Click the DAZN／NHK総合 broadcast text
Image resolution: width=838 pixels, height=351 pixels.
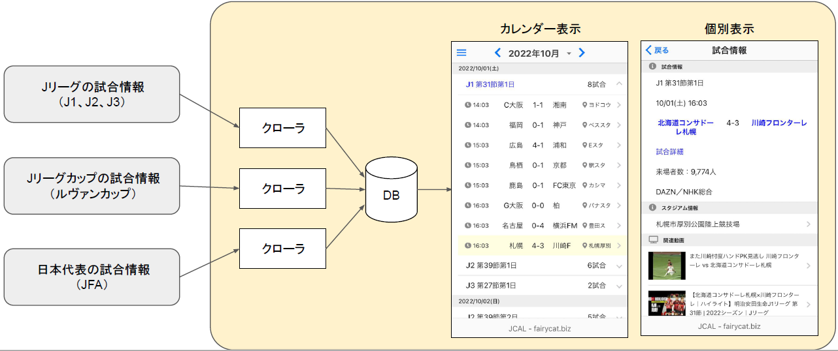point(684,192)
